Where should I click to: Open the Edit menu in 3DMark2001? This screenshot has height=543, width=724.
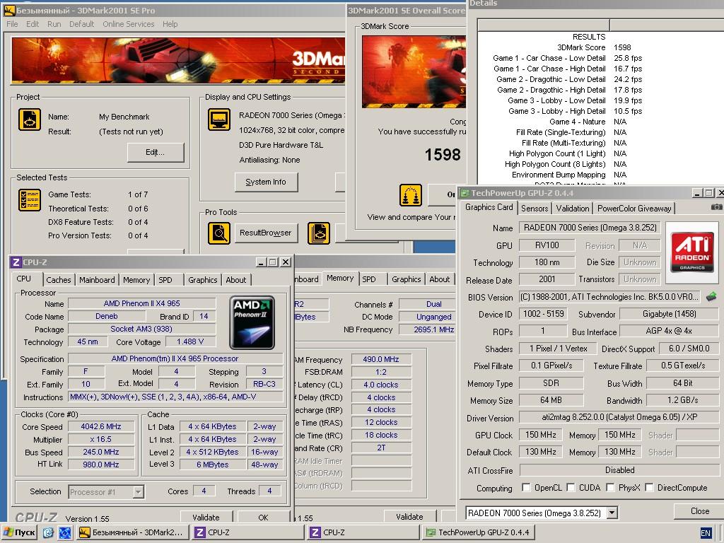click(33, 24)
